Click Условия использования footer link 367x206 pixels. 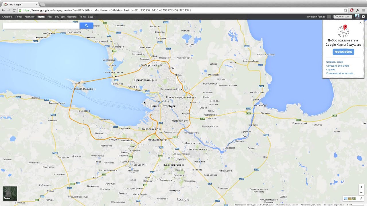pos(287,205)
